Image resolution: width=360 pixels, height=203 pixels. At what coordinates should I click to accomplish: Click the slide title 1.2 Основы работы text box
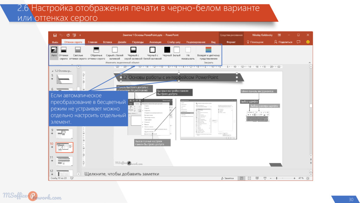pyautogui.click(x=179, y=77)
